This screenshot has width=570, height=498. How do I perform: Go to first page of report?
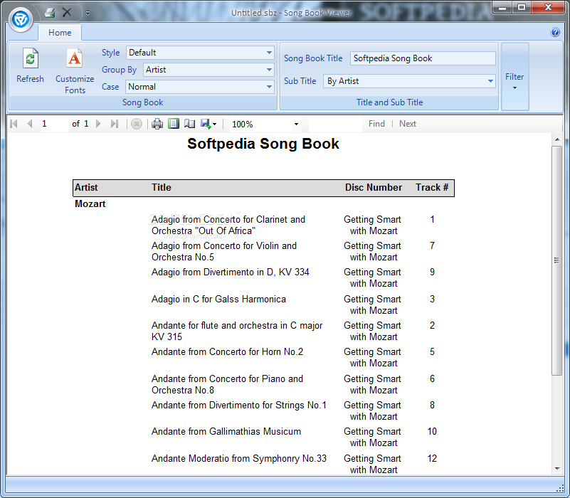click(14, 124)
